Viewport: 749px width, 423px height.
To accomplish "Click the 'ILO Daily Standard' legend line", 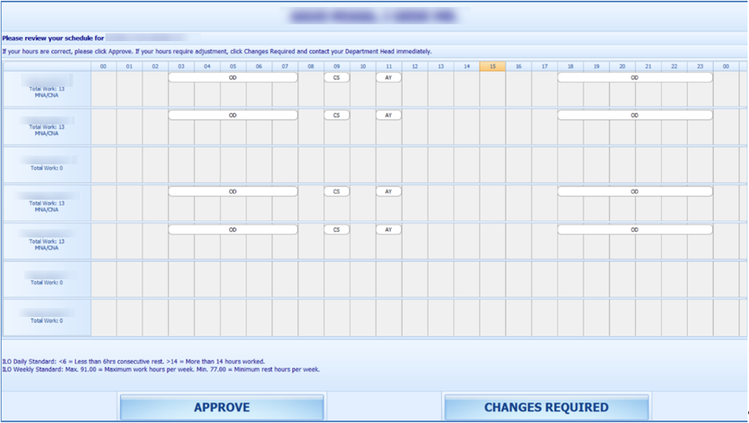I will pyautogui.click(x=134, y=362).
